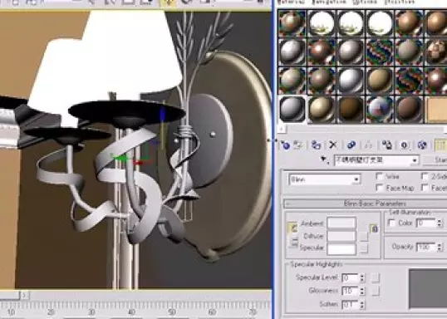
Task: Click the Make Material Copy icon
Action: [351, 145]
